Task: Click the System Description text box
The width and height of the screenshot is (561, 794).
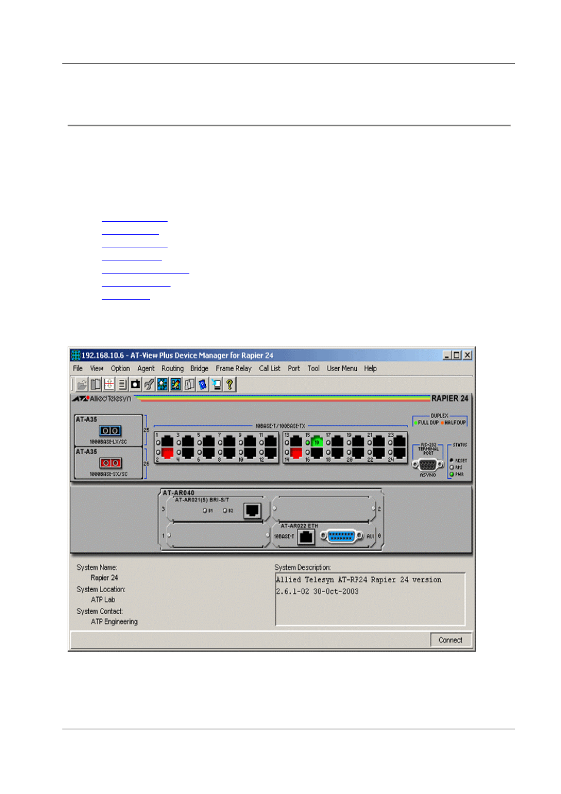Action: click(x=370, y=599)
